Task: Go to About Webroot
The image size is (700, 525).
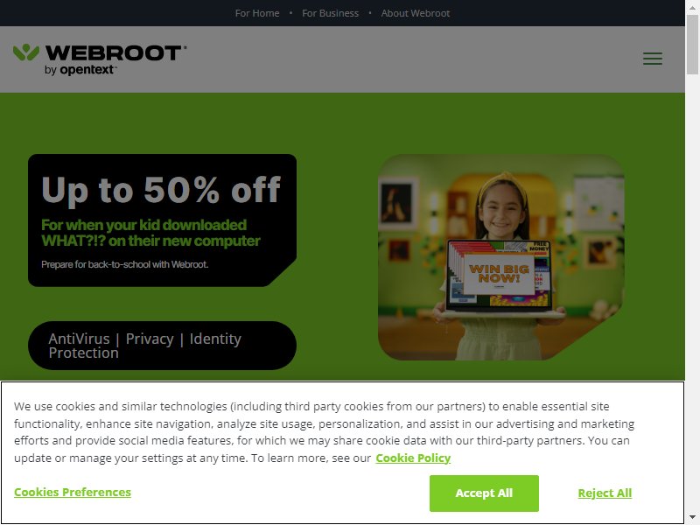Action: coord(415,13)
